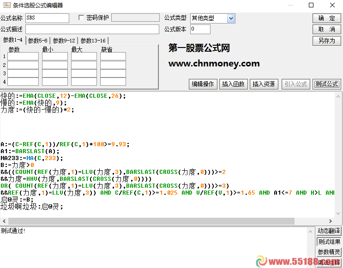Click row 4 参数 name field
Screen dimensions: 343x268
23,82
